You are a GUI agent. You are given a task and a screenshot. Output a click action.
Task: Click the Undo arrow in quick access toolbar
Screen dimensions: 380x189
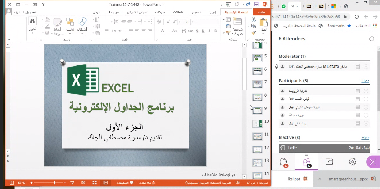248,4
